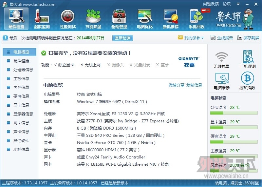Screen dimensions: 262x187
Task: Click the 电脑型号 value 技嘉 台式电脑
Action: click(x=89, y=94)
